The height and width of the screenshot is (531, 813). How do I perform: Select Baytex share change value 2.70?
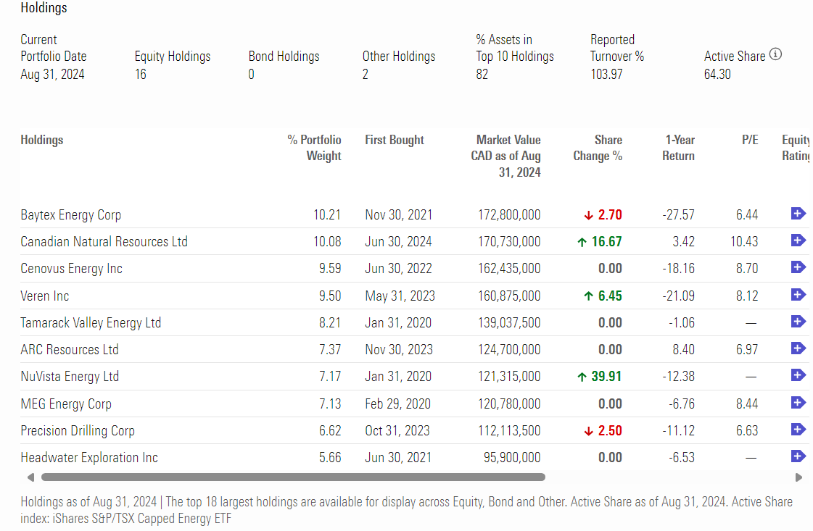coord(610,215)
